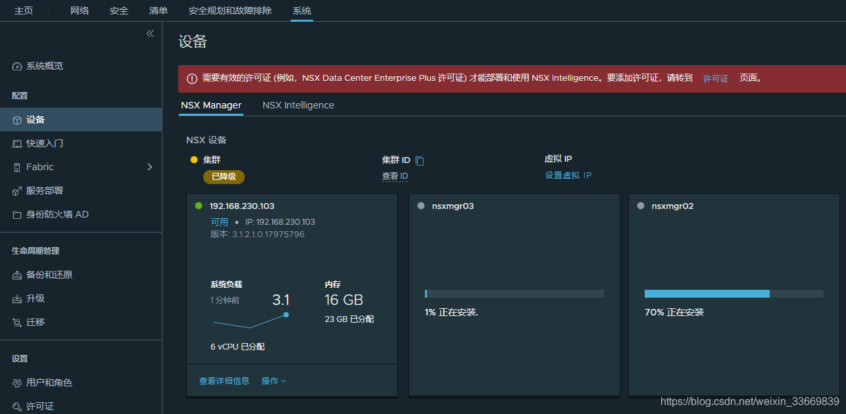Click the 升级 upgrade icon
Viewport: 846px width, 414px height.
[17, 299]
